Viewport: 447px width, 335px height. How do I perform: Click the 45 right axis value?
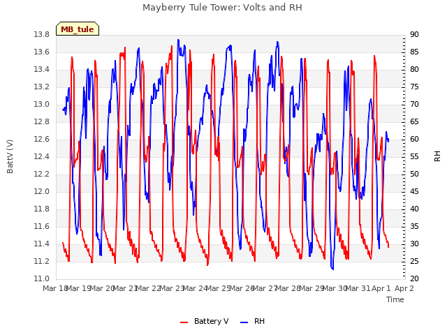(x=414, y=192)
